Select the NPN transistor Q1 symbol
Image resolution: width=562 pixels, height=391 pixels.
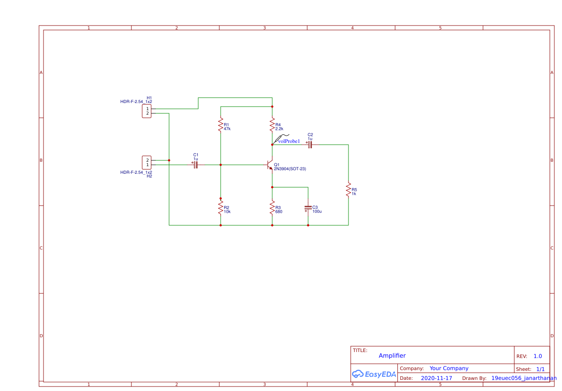click(x=269, y=166)
